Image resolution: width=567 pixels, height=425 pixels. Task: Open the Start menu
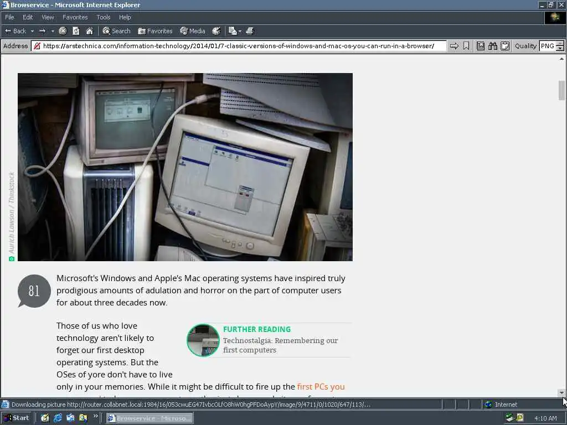coord(16,418)
